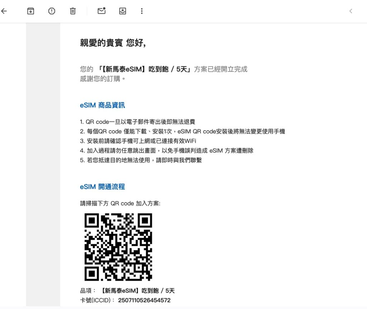Click the 品項 line below the QR code

[127, 291]
